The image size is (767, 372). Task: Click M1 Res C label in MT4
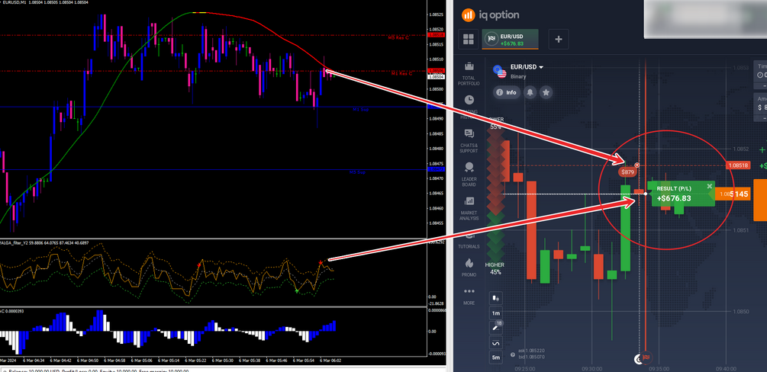(401, 74)
